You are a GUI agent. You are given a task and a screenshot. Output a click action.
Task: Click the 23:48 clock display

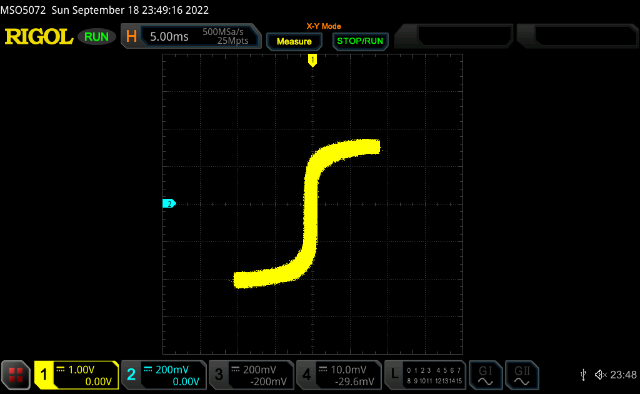coord(623,375)
